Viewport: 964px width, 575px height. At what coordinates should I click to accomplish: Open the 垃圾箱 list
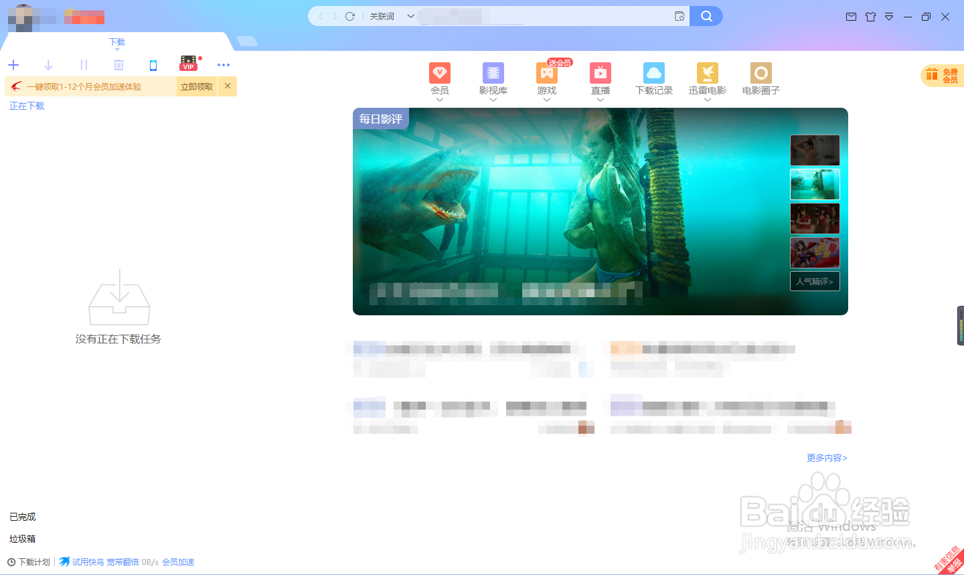(x=23, y=539)
